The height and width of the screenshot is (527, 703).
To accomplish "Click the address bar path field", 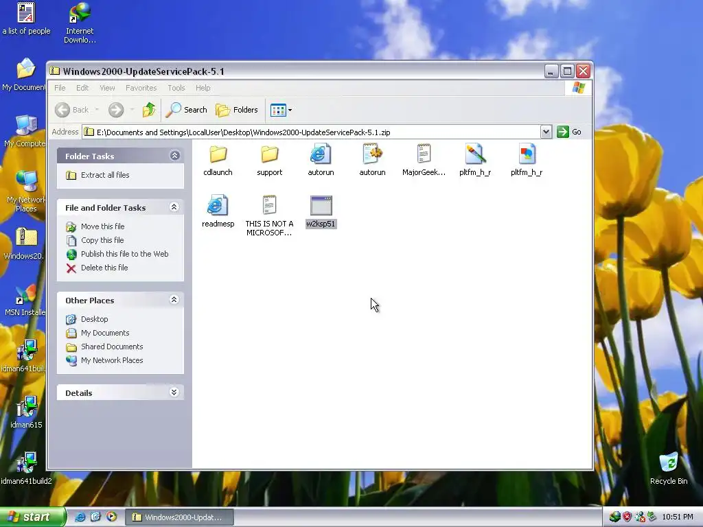I will point(311,132).
